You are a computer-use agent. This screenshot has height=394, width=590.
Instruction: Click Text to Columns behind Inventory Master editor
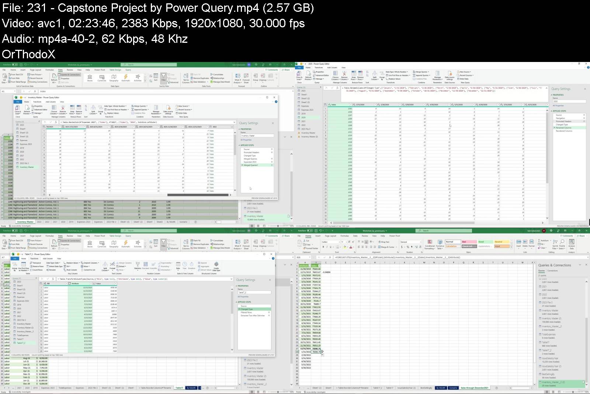pyautogui.click(x=186, y=78)
